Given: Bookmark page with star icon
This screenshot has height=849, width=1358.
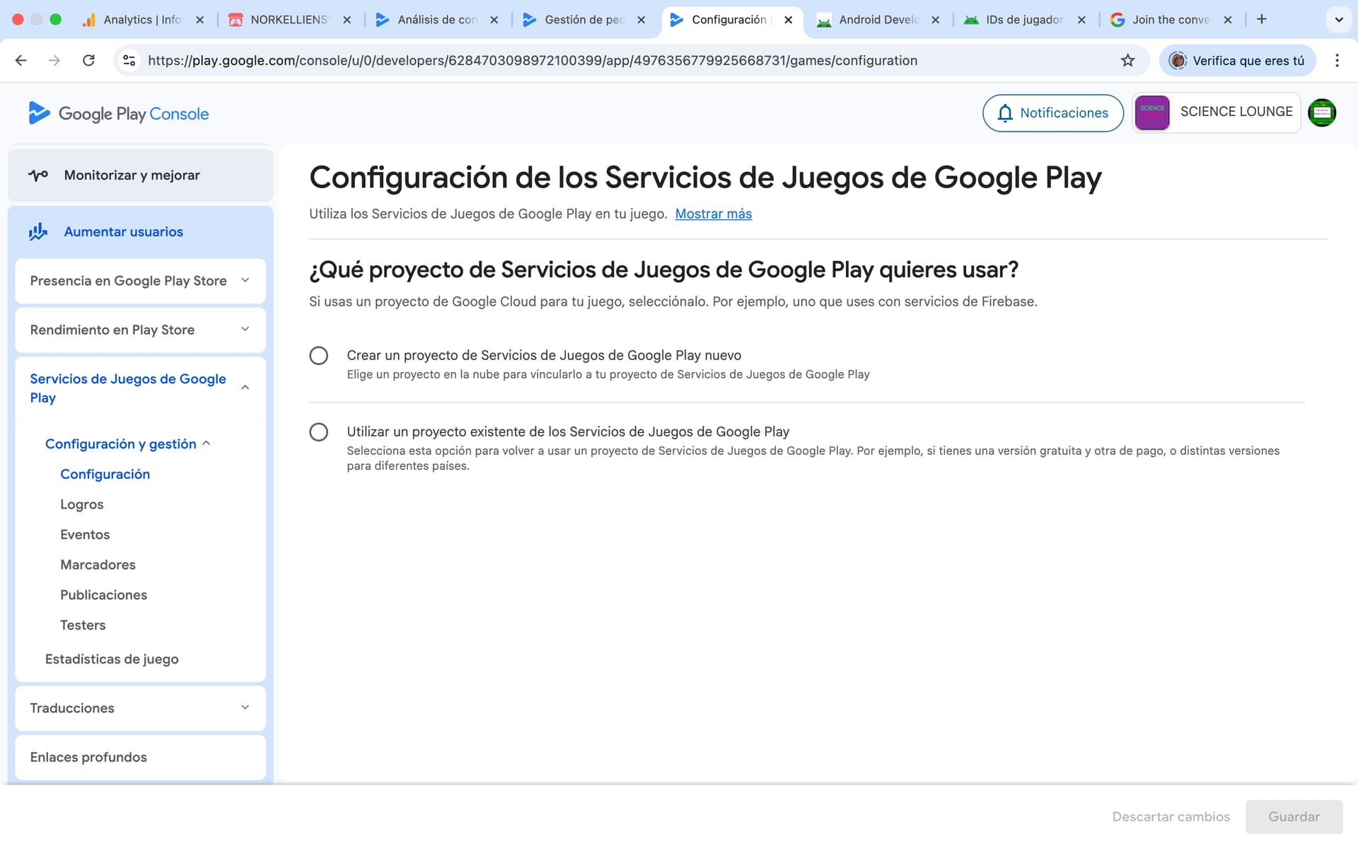Looking at the screenshot, I should point(1127,61).
